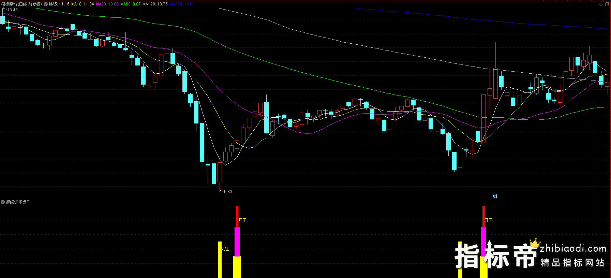The height and width of the screenshot is (278, 611).
Task: Click the MA20: 10.80 legend value
Action: coord(107,4)
